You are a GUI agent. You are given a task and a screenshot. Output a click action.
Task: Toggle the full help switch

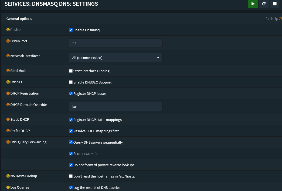point(280,19)
